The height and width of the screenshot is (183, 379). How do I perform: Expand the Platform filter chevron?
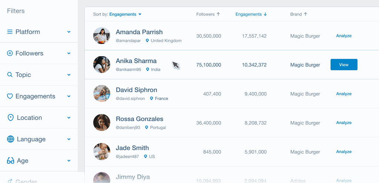[x=69, y=32]
